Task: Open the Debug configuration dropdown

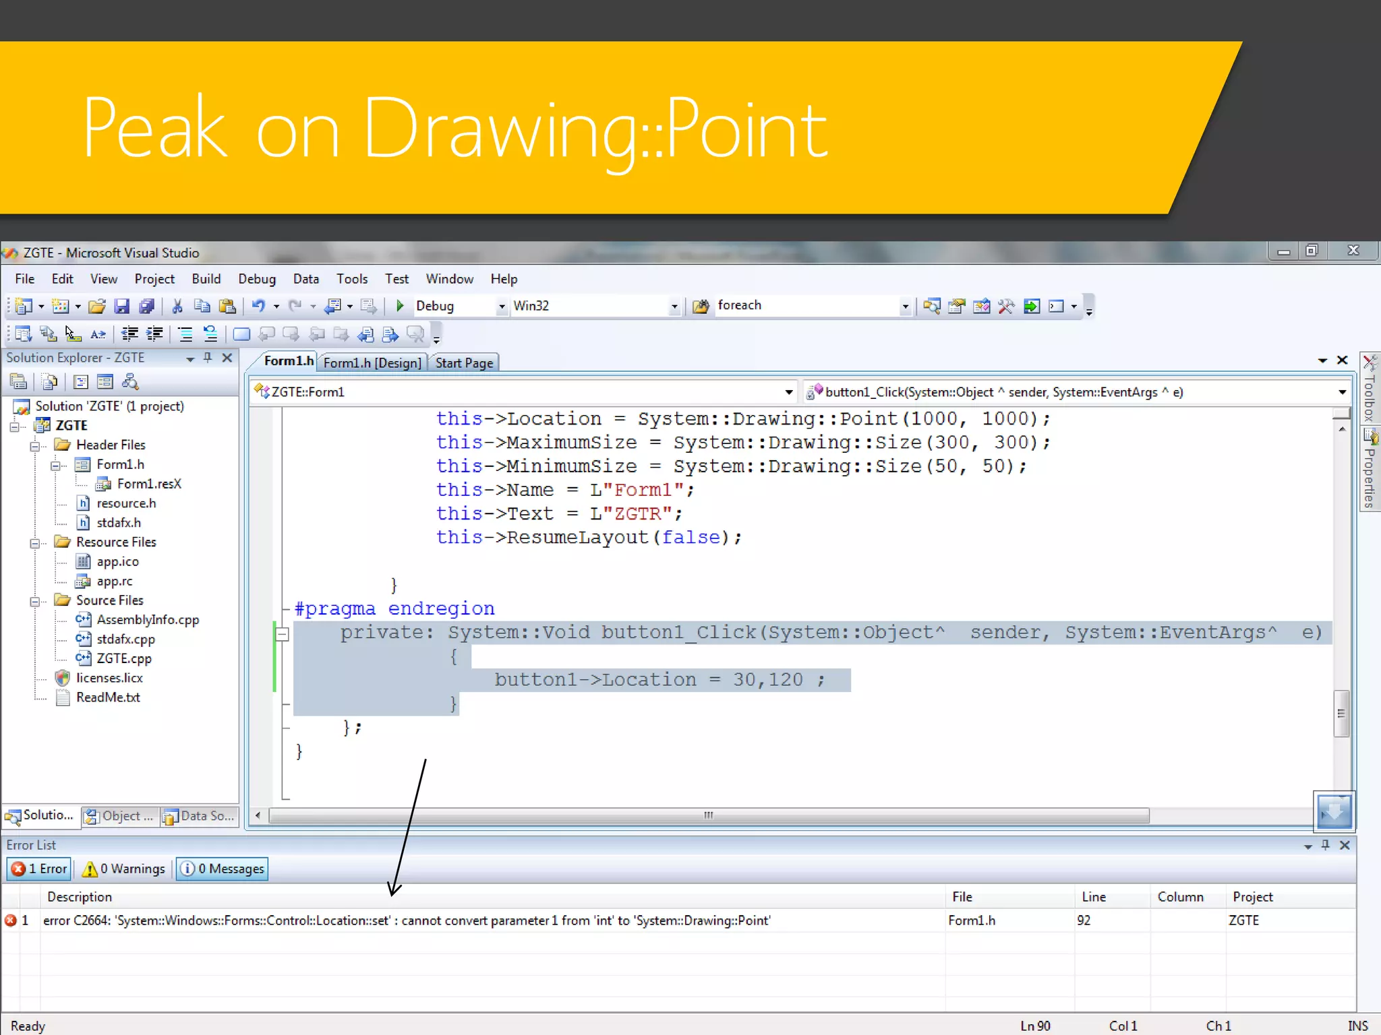Action: (x=501, y=307)
